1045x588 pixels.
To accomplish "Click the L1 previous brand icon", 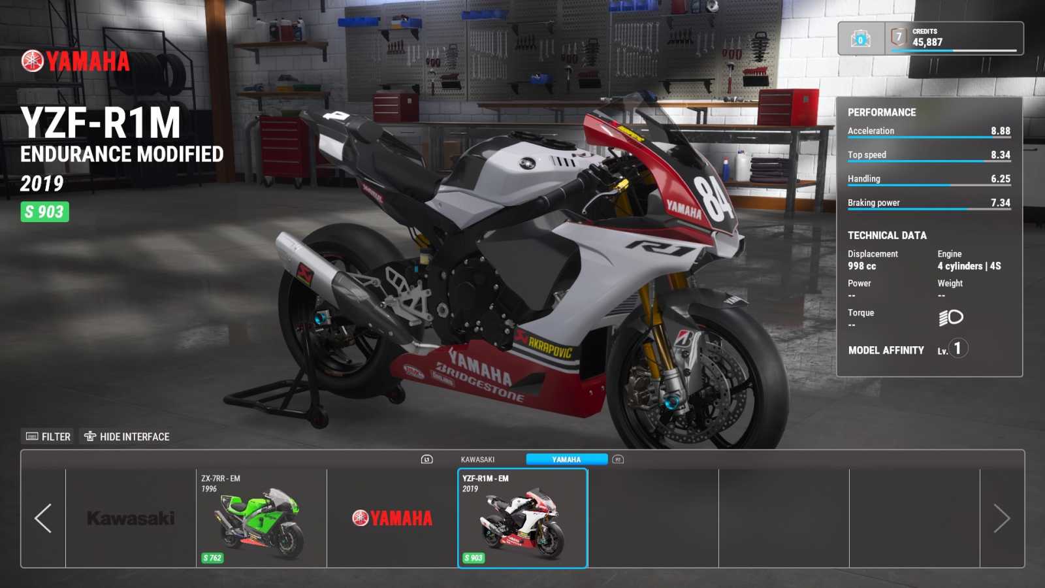I will tap(426, 459).
